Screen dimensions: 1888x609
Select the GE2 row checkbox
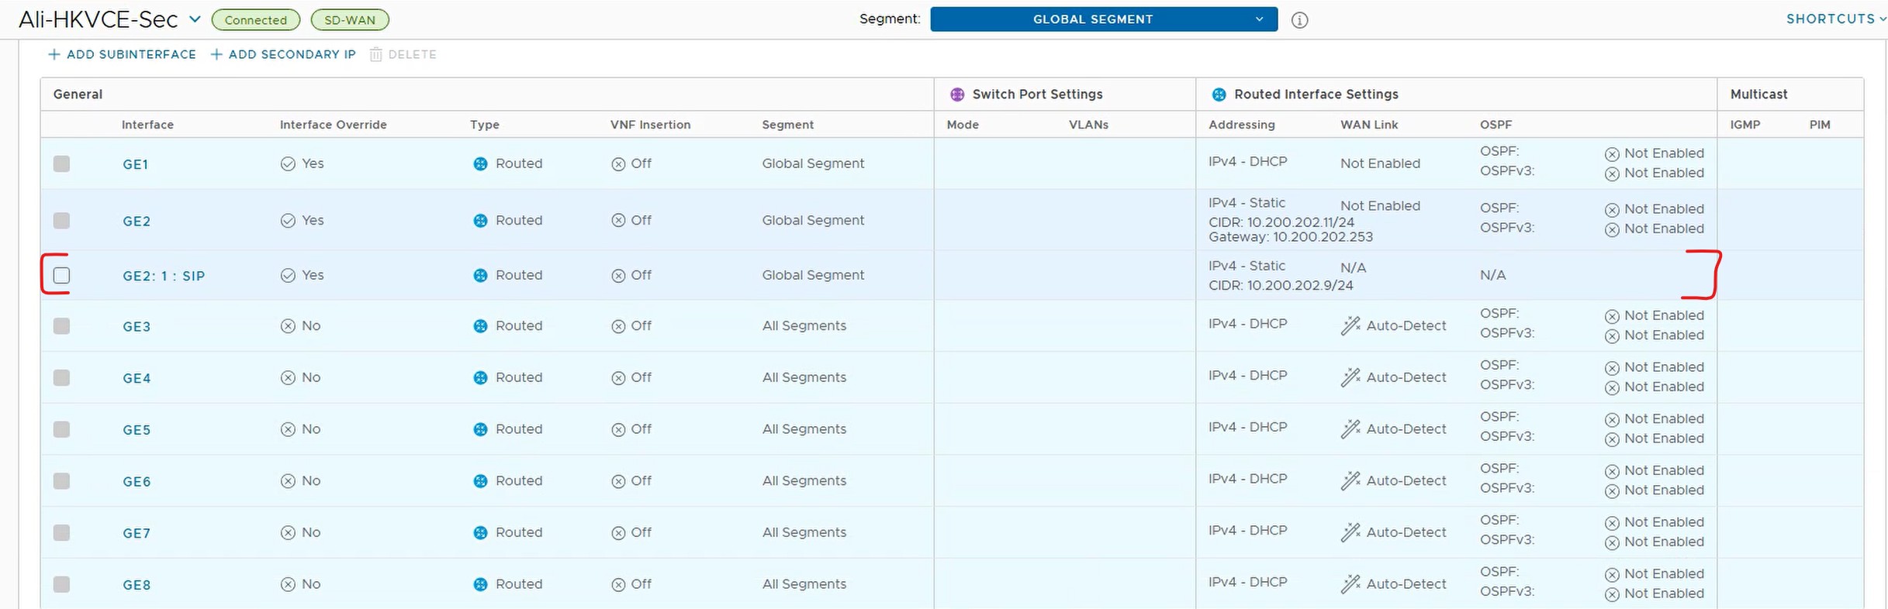click(61, 221)
